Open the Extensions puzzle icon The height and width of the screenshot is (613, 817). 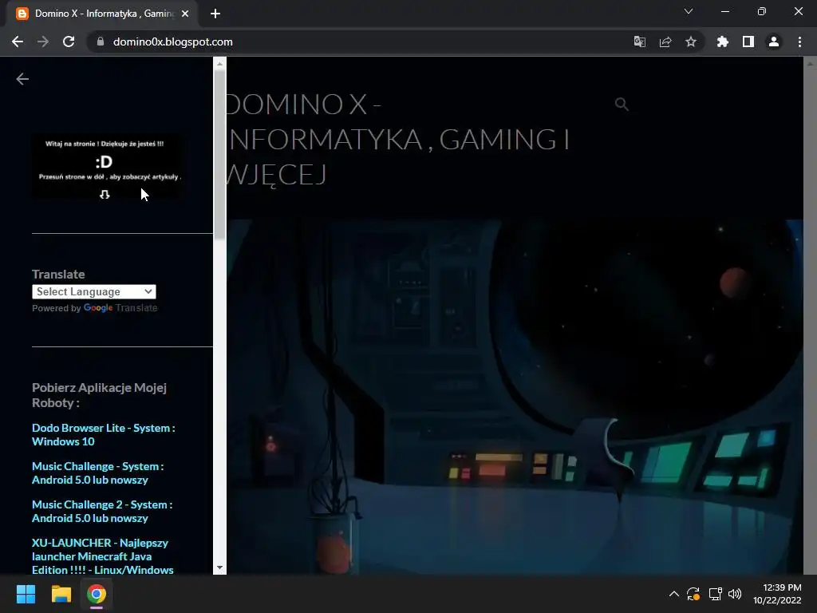point(723,42)
